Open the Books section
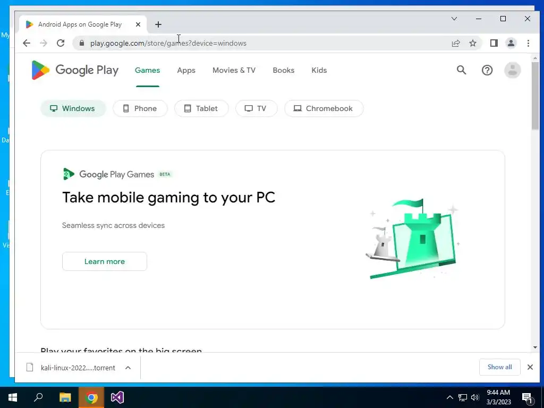Image resolution: width=544 pixels, height=408 pixels. [x=284, y=70]
